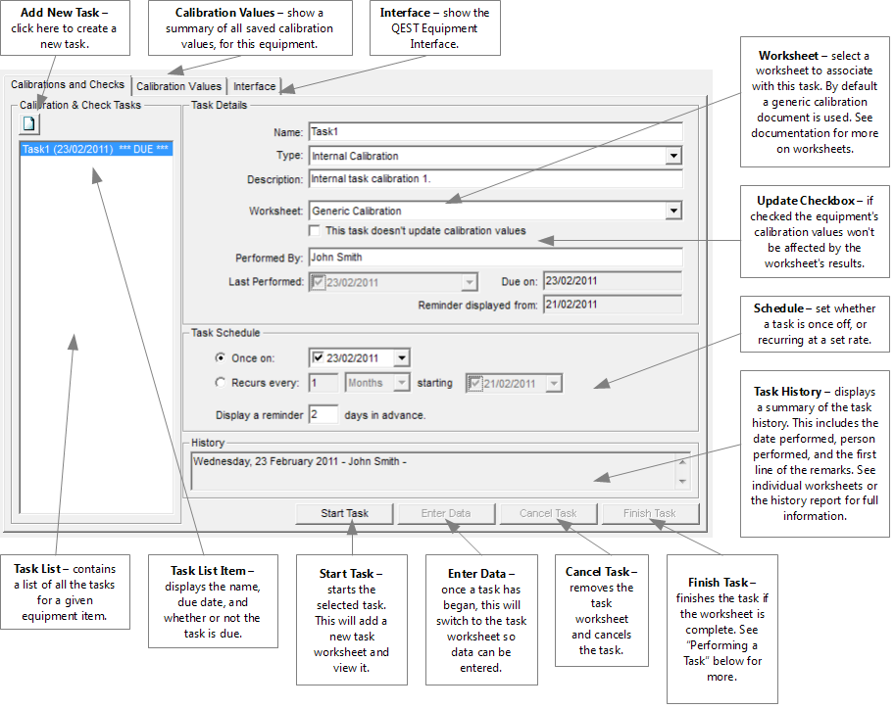Click the History entry for John Smith
Screen dimensions: 895x709
pos(300,460)
